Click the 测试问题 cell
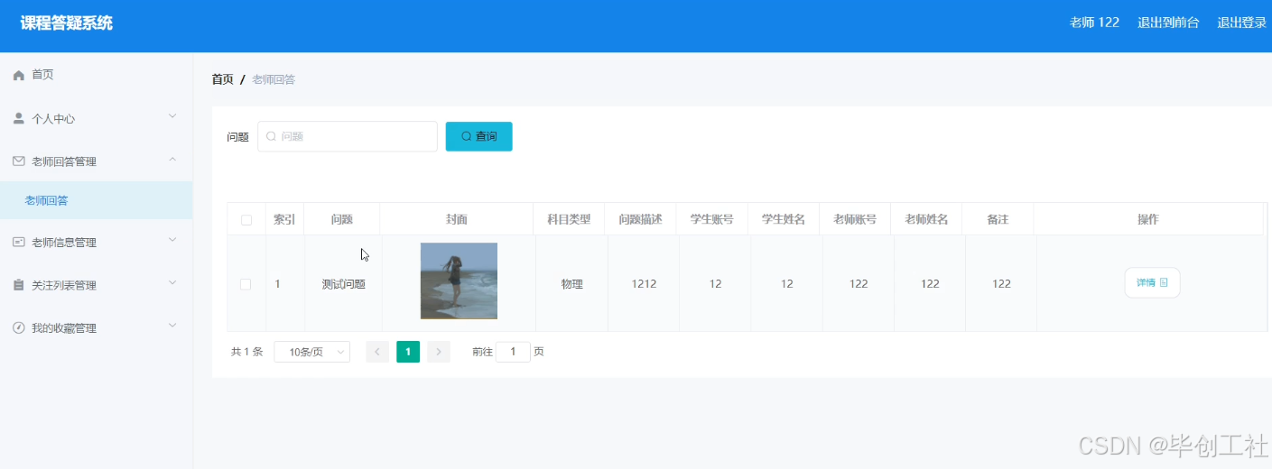This screenshot has height=469, width=1272. pyautogui.click(x=344, y=284)
